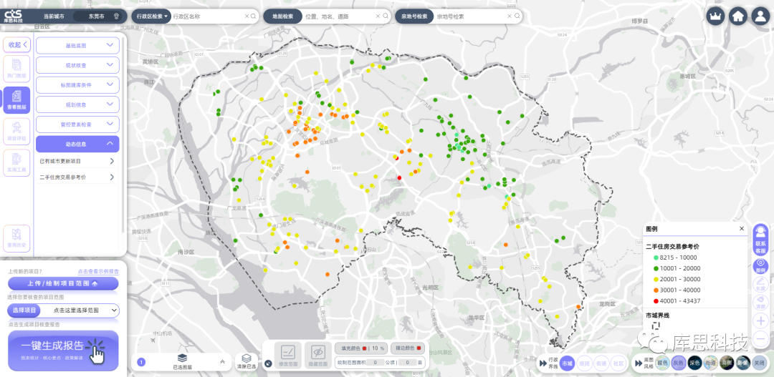Select 市域 boundary level
The image size is (774, 377).
click(x=567, y=363)
